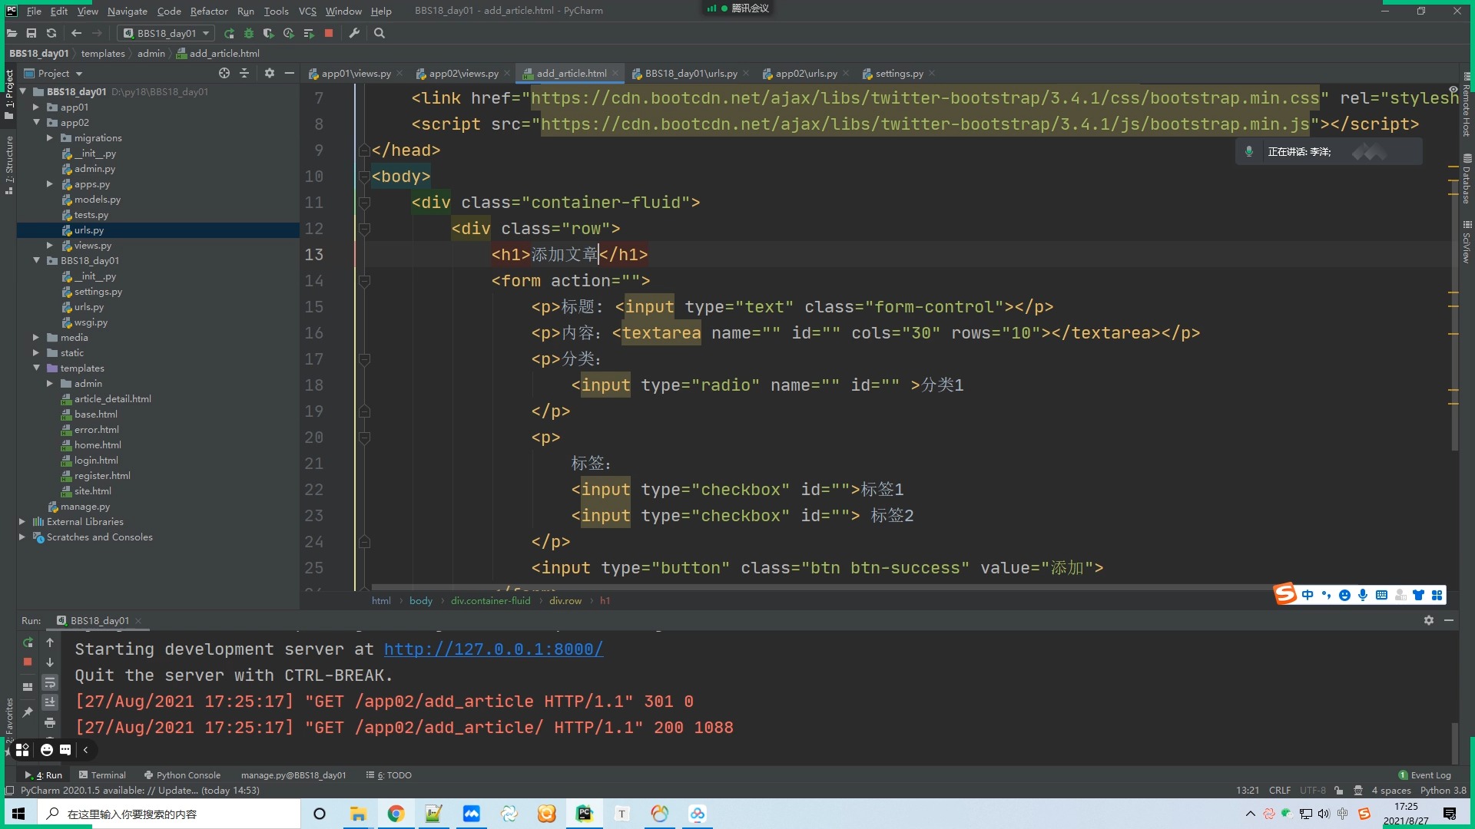Stop the running server with the toolbar stop square
The image size is (1475, 829).
pos(329,33)
